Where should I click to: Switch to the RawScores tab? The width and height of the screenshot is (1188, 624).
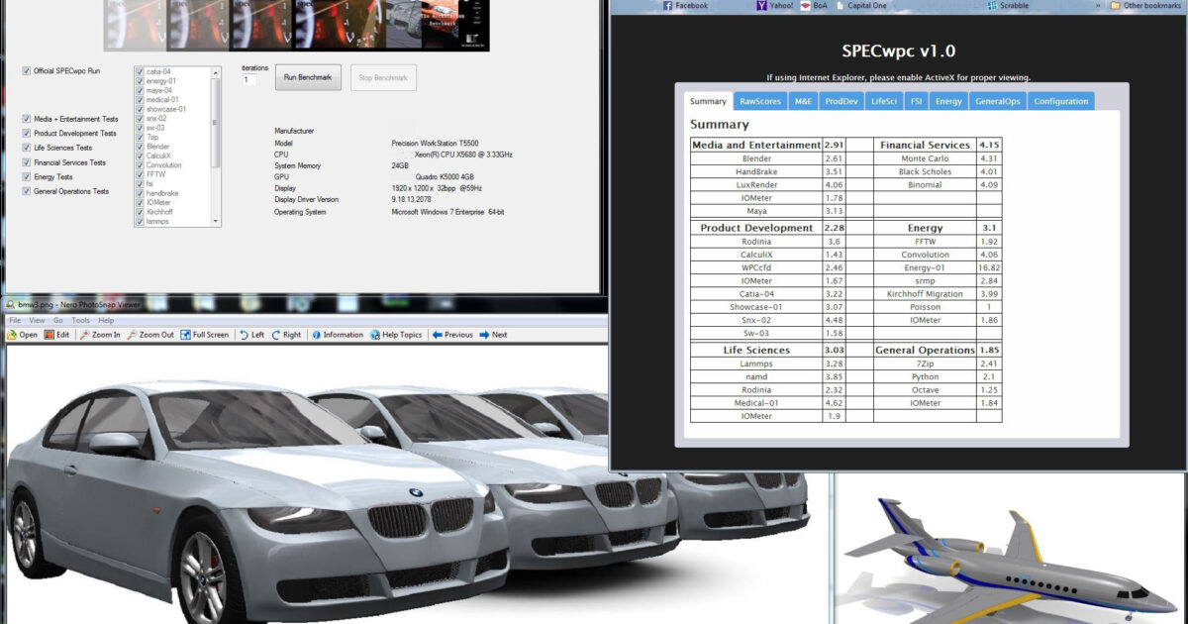click(760, 100)
